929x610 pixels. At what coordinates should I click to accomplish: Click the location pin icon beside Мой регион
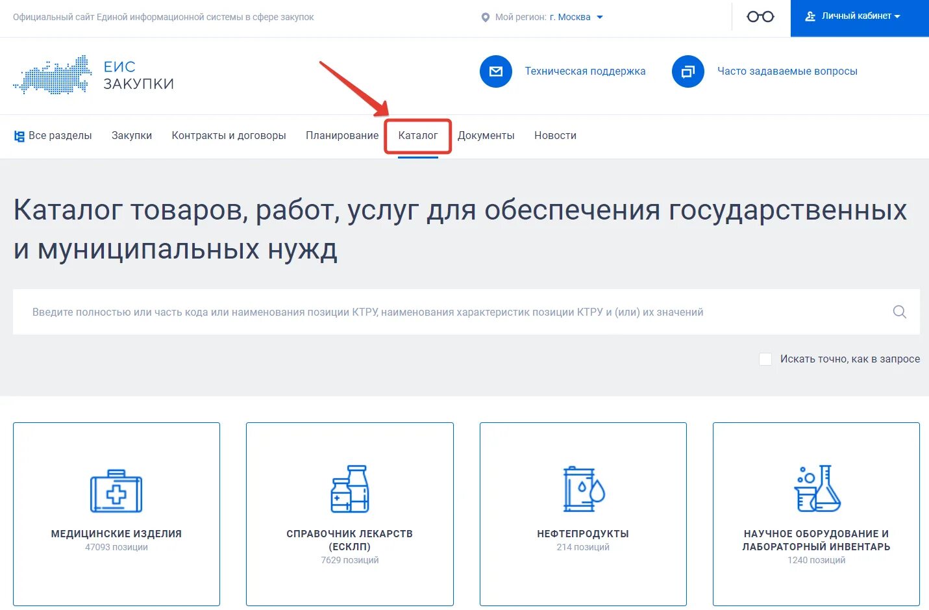485,18
